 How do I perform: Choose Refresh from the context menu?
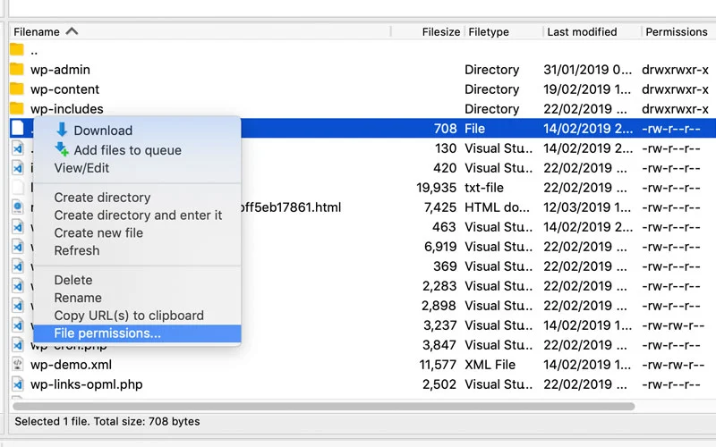pyautogui.click(x=77, y=250)
